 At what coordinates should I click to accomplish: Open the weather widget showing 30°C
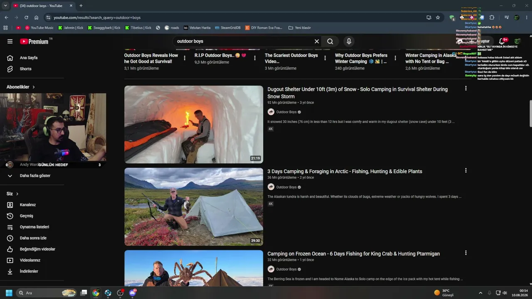click(444, 293)
